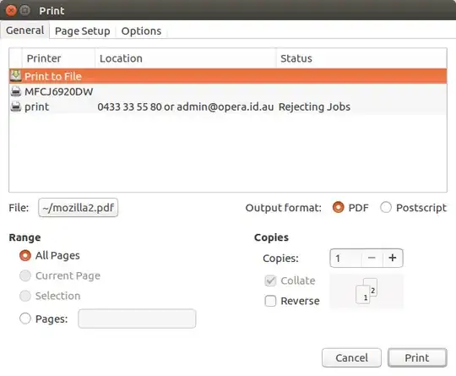Click the Copies number field
456x376 pixels.
[x=346, y=258]
